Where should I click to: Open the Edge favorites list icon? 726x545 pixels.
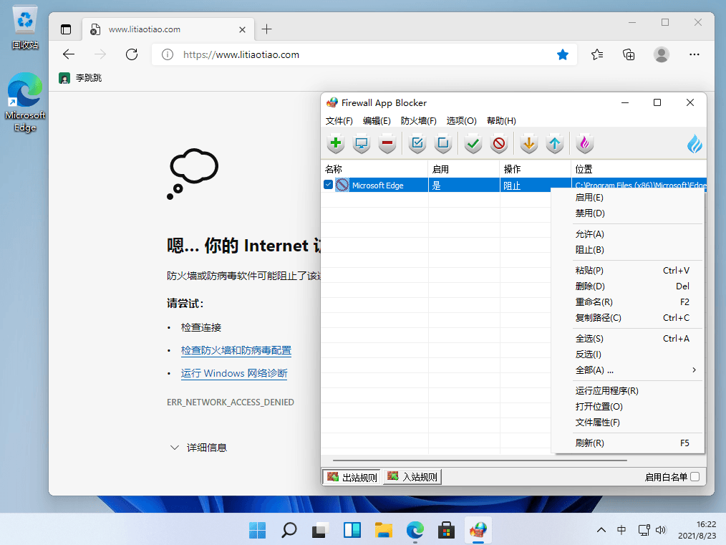[x=597, y=54]
